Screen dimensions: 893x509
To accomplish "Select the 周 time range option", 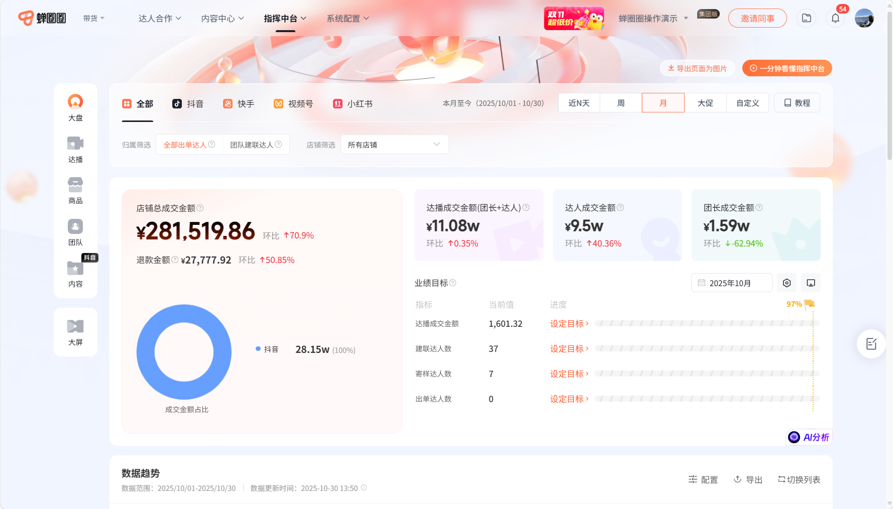I will [621, 103].
